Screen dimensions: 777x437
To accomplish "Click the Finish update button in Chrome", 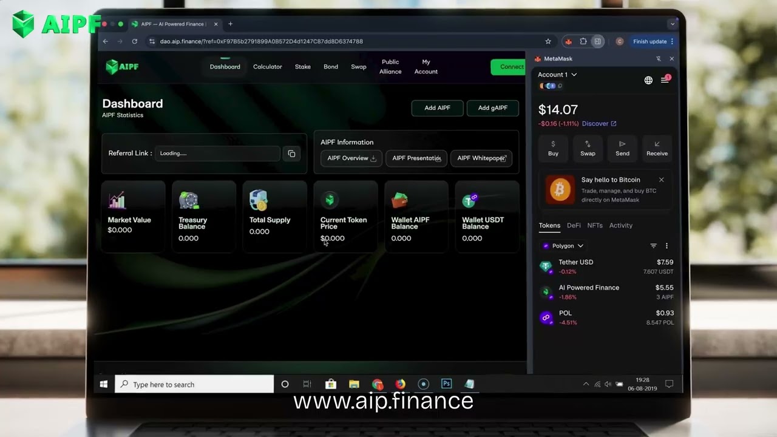I will pyautogui.click(x=653, y=41).
